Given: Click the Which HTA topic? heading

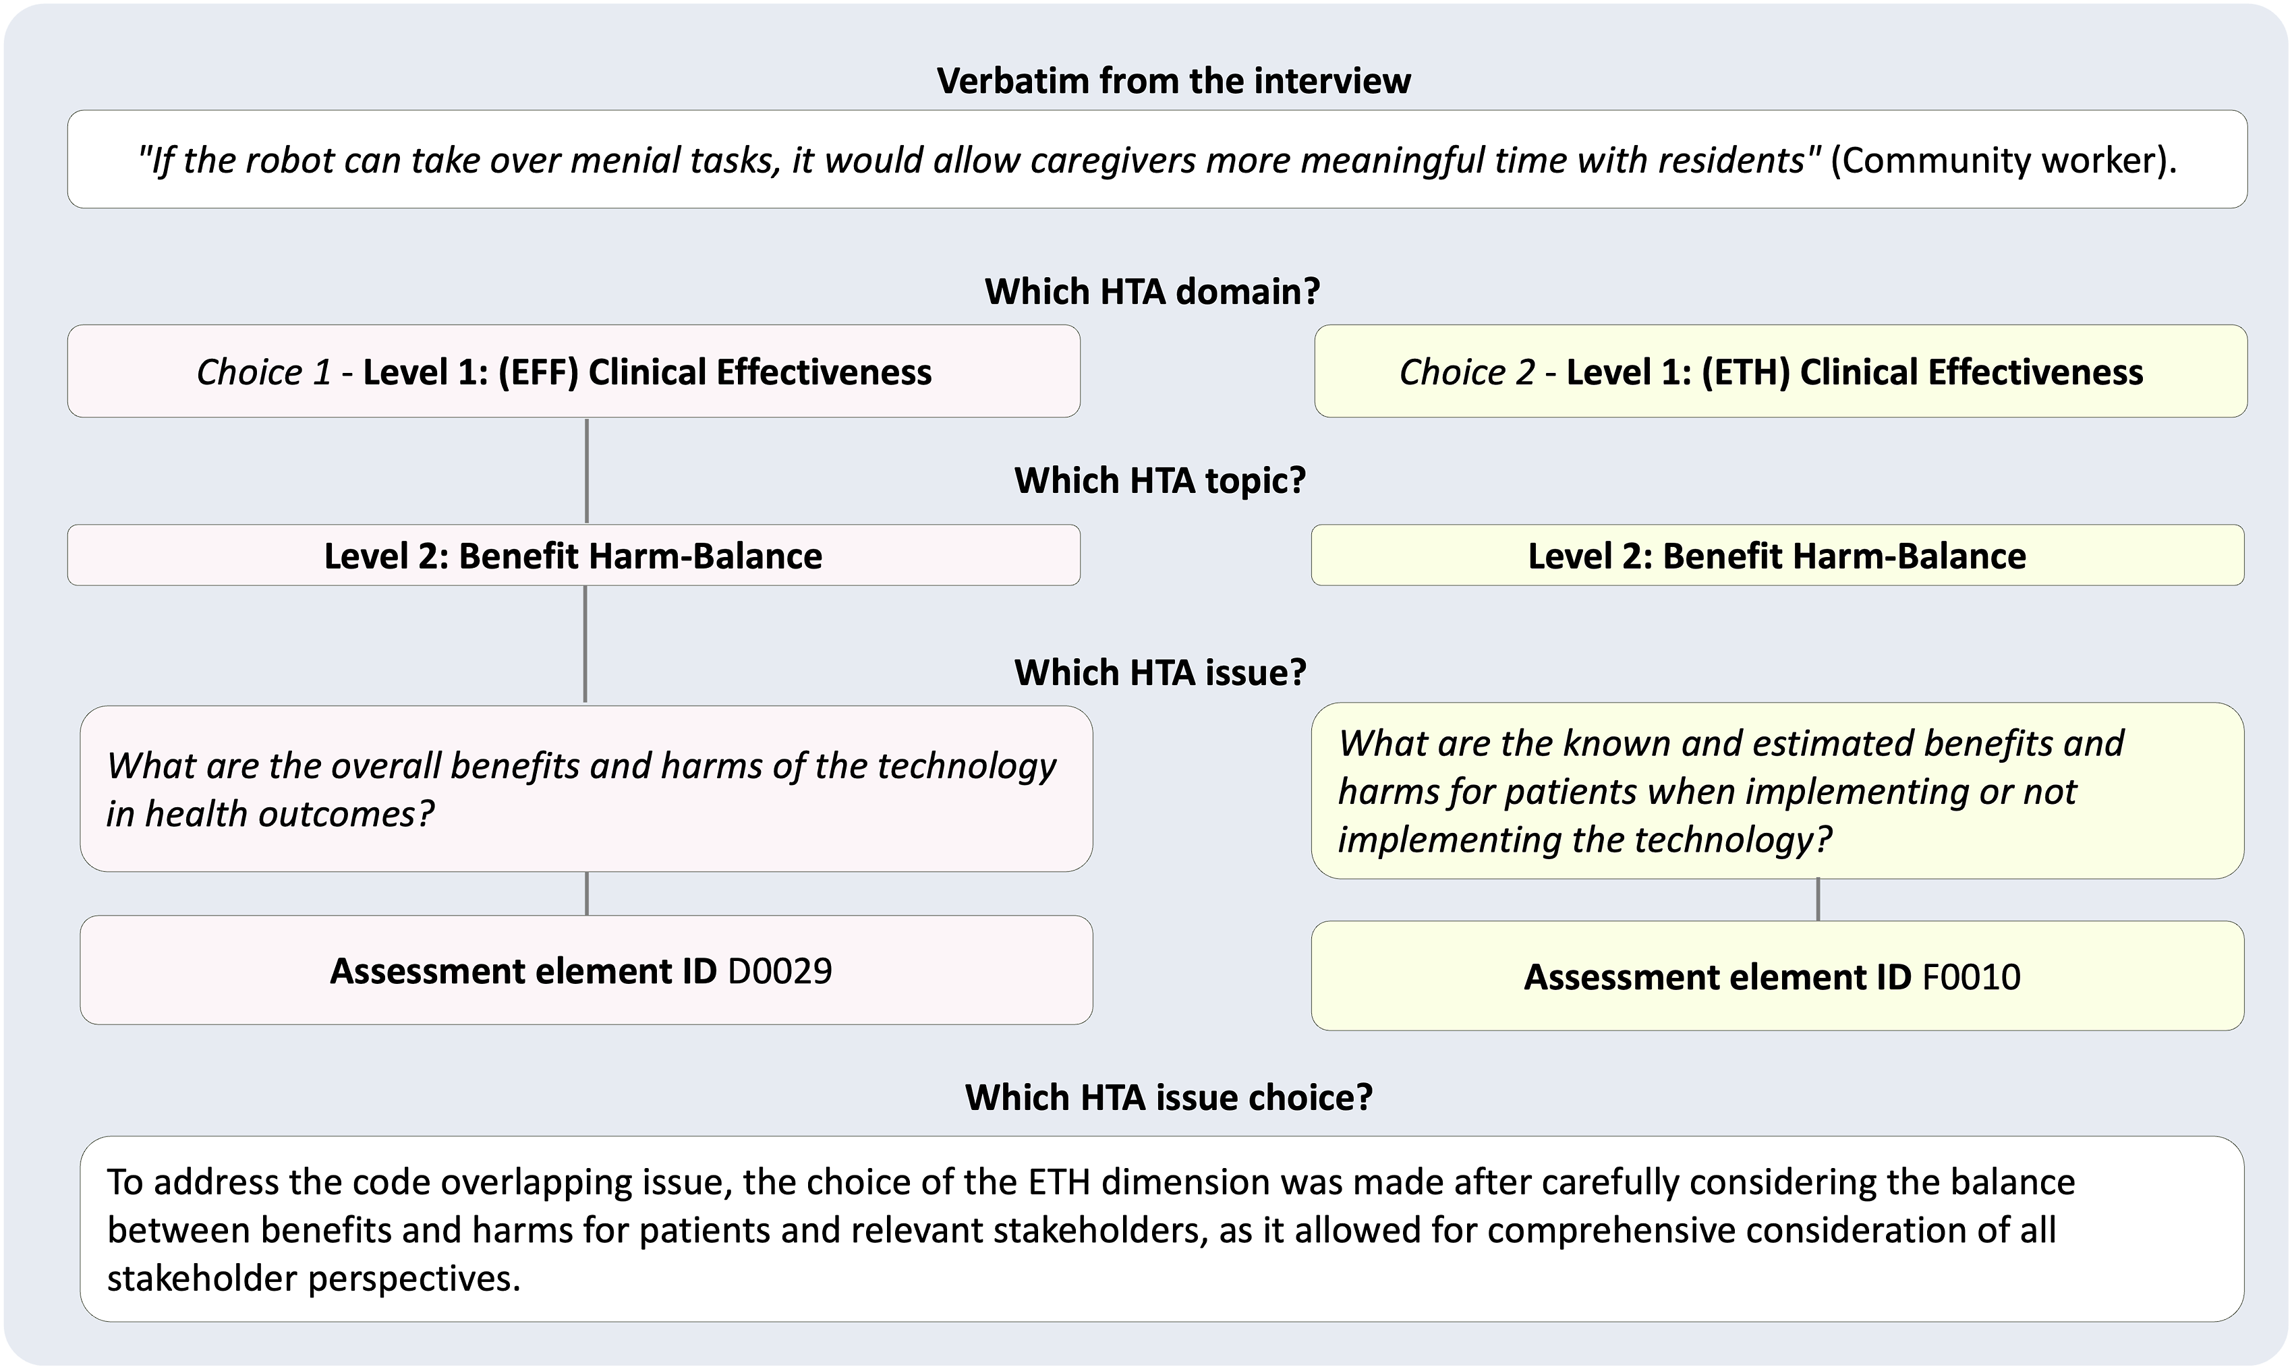Looking at the screenshot, I should coord(1160,481).
